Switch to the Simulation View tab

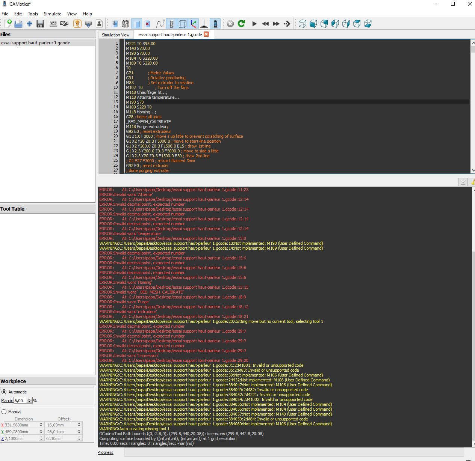[x=116, y=35]
